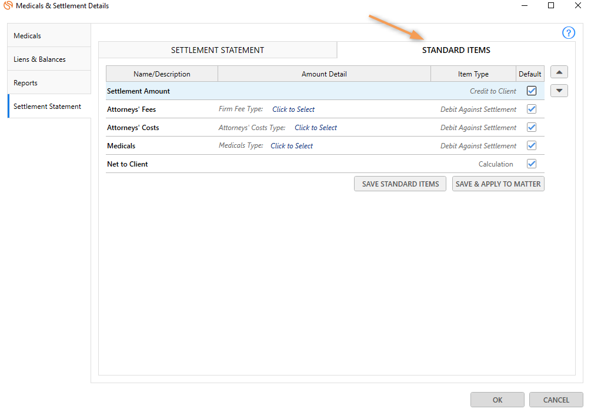Image resolution: width=591 pixels, height=412 pixels.
Task: Open the help question mark icon
Action: pos(569,33)
